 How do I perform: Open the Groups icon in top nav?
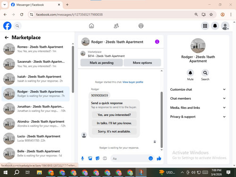click(141, 26)
